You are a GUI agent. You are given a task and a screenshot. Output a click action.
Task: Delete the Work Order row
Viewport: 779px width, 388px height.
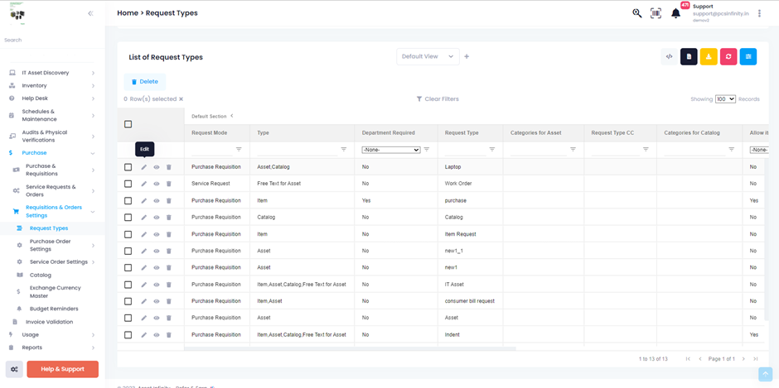pos(168,184)
